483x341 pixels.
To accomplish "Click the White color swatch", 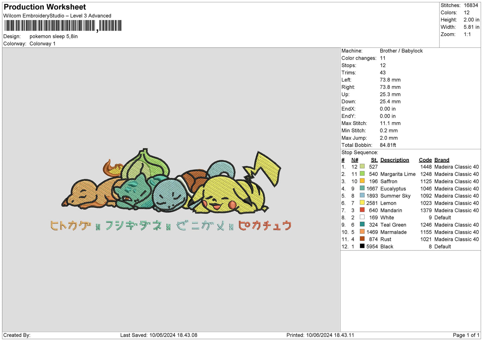I will pos(362,217).
